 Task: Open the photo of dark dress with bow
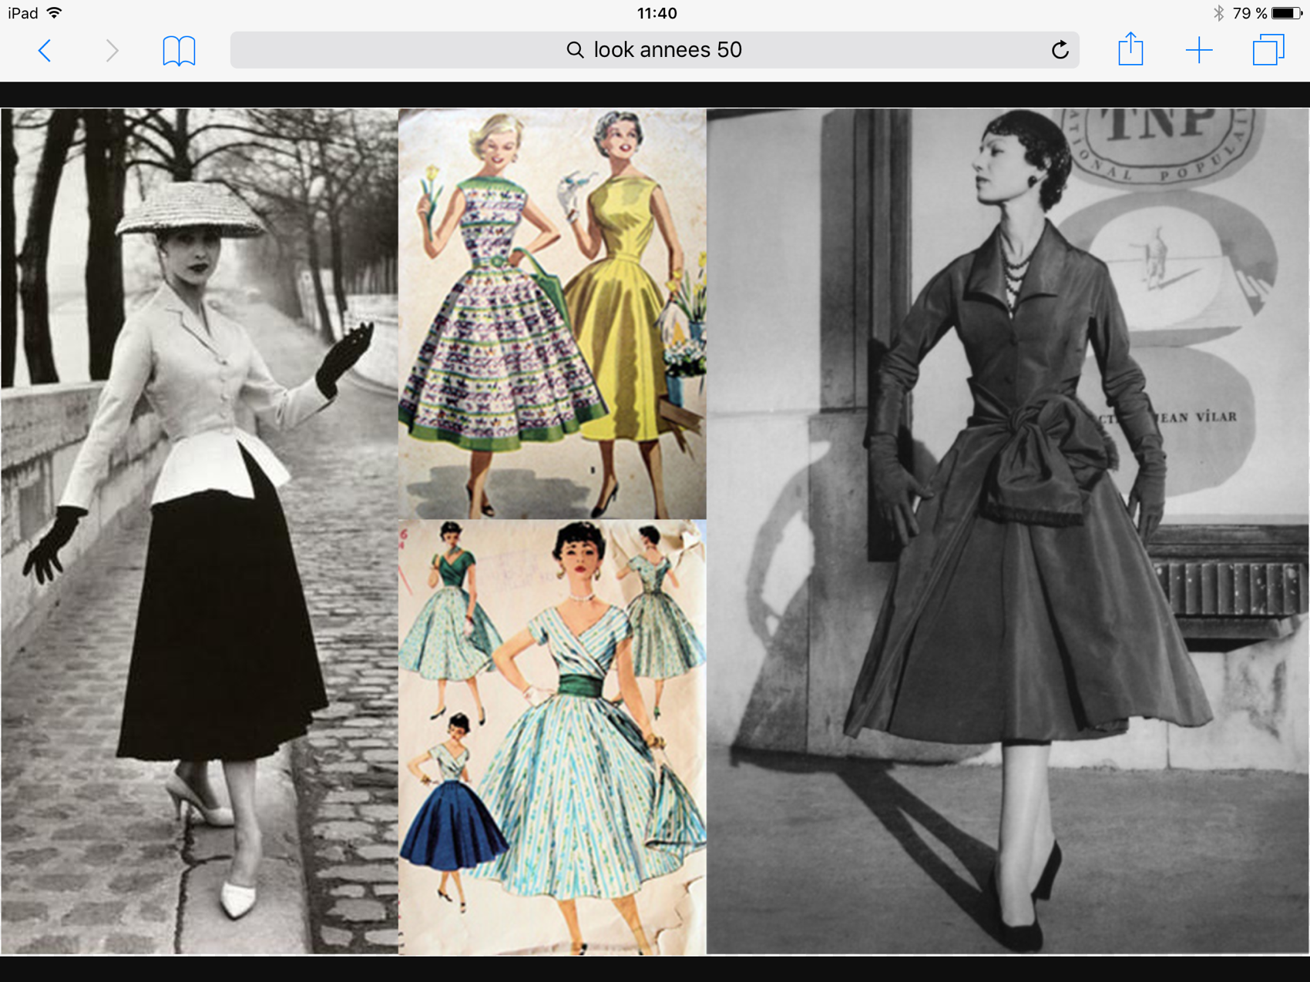[1007, 530]
